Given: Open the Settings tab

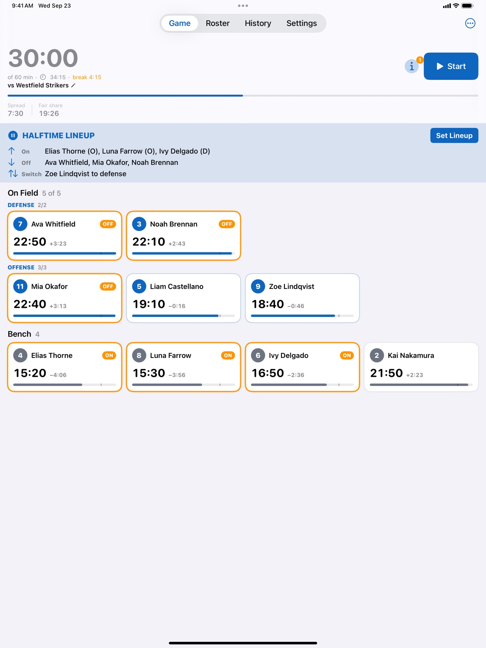Looking at the screenshot, I should pos(302,23).
